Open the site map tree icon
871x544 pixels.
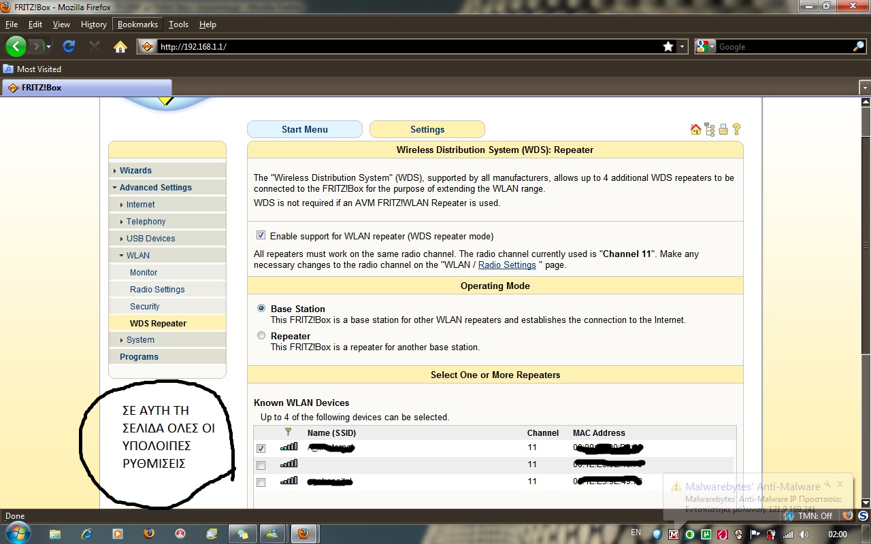[710, 129]
